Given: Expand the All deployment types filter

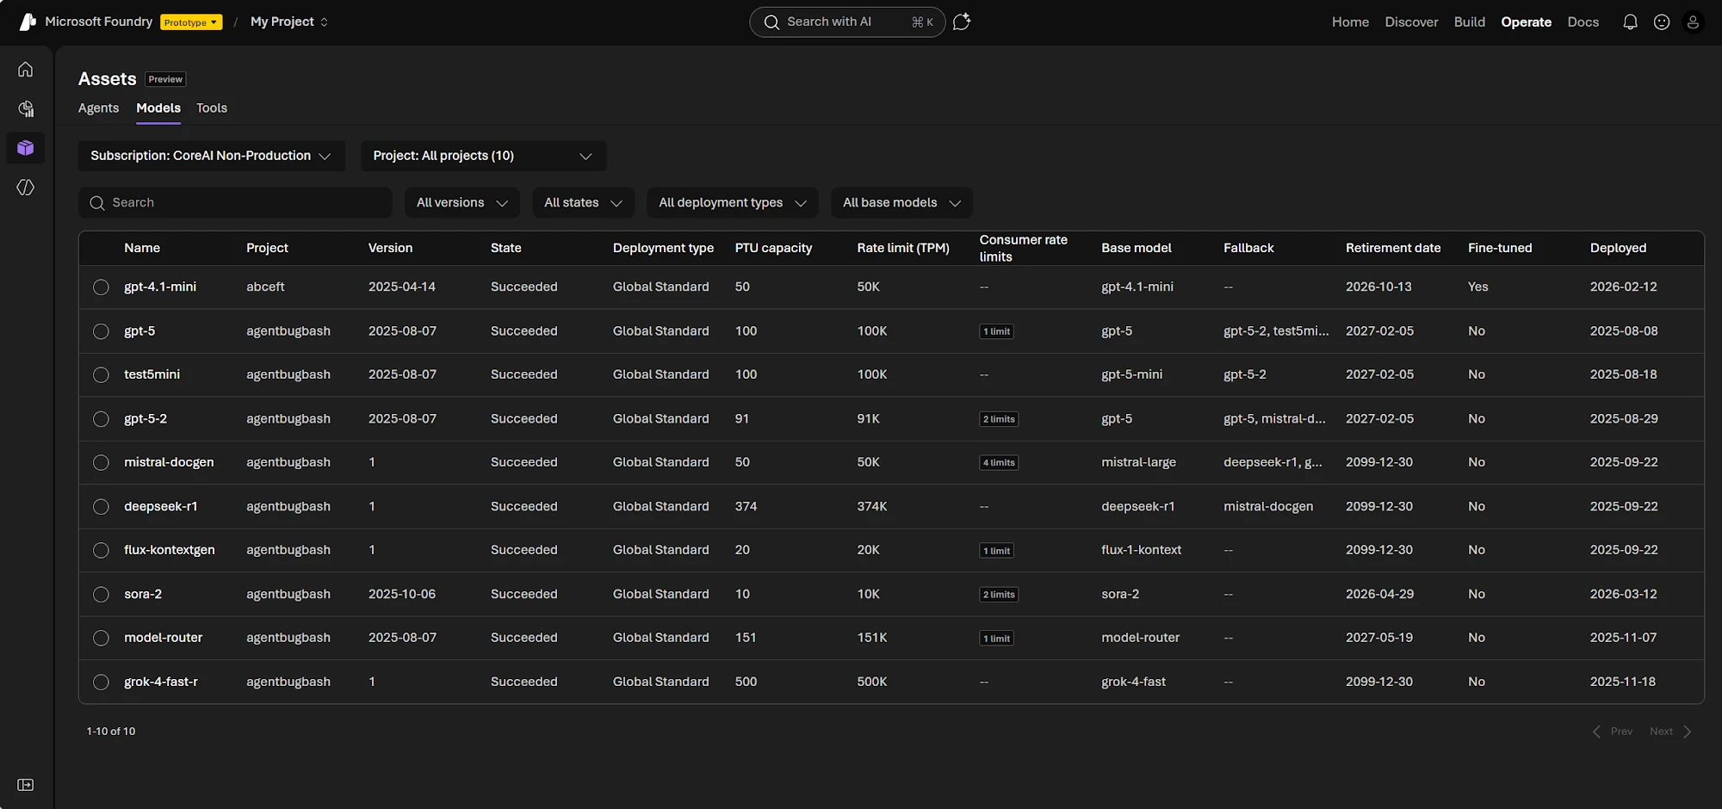Looking at the screenshot, I should (x=733, y=203).
